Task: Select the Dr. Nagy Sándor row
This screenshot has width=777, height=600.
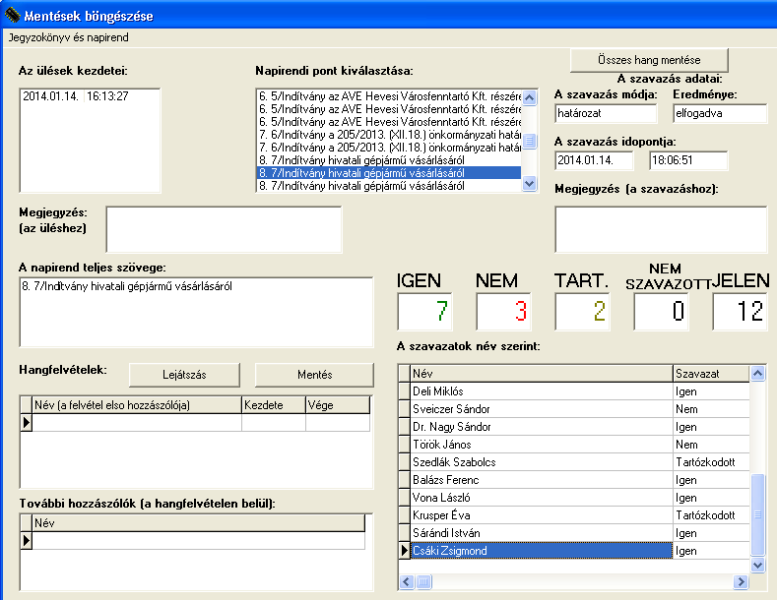Action: point(574,427)
